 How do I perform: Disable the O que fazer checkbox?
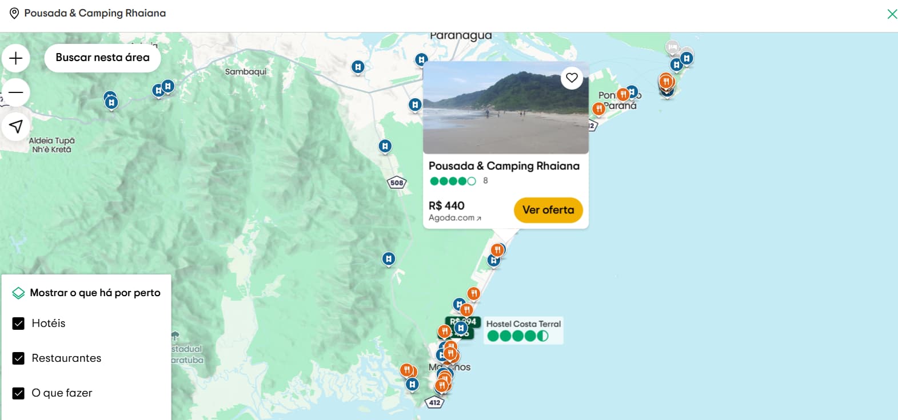(x=18, y=393)
